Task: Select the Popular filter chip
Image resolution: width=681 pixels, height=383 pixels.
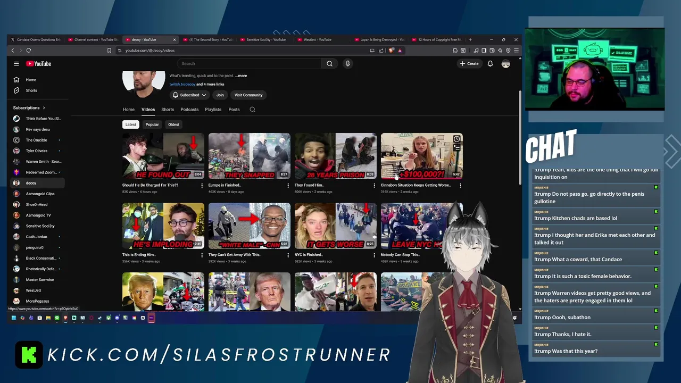Action: tap(152, 124)
